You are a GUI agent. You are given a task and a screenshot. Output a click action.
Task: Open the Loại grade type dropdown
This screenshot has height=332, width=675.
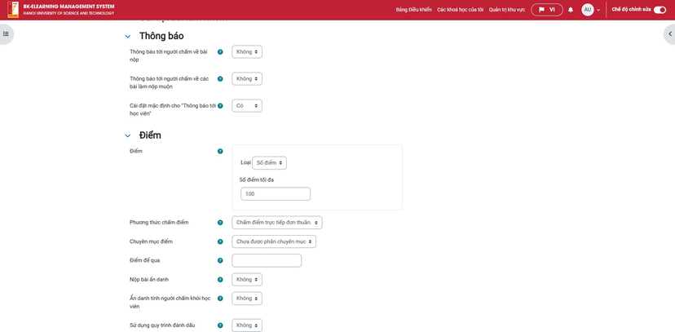[x=269, y=163]
